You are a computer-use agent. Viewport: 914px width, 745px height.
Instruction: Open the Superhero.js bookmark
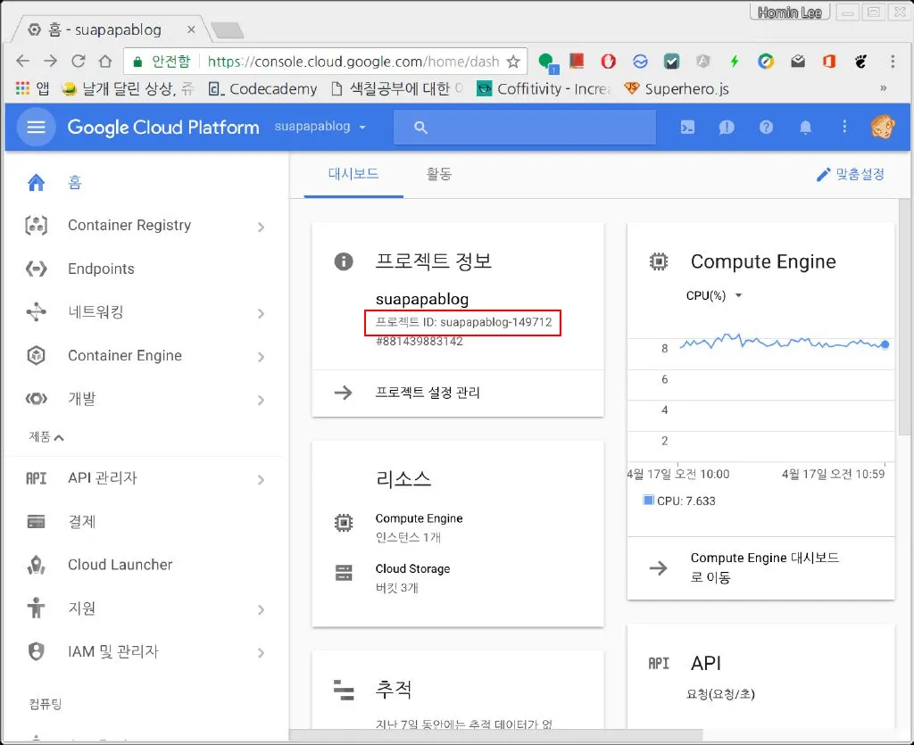677,88
